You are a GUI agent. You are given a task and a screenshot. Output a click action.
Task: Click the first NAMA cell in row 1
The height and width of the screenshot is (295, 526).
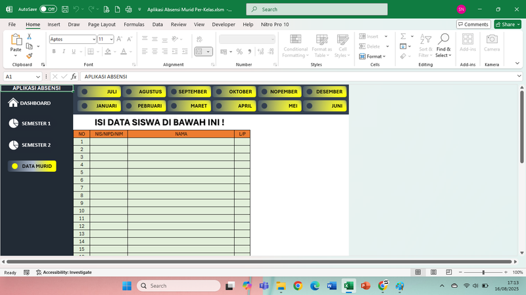coord(181,142)
